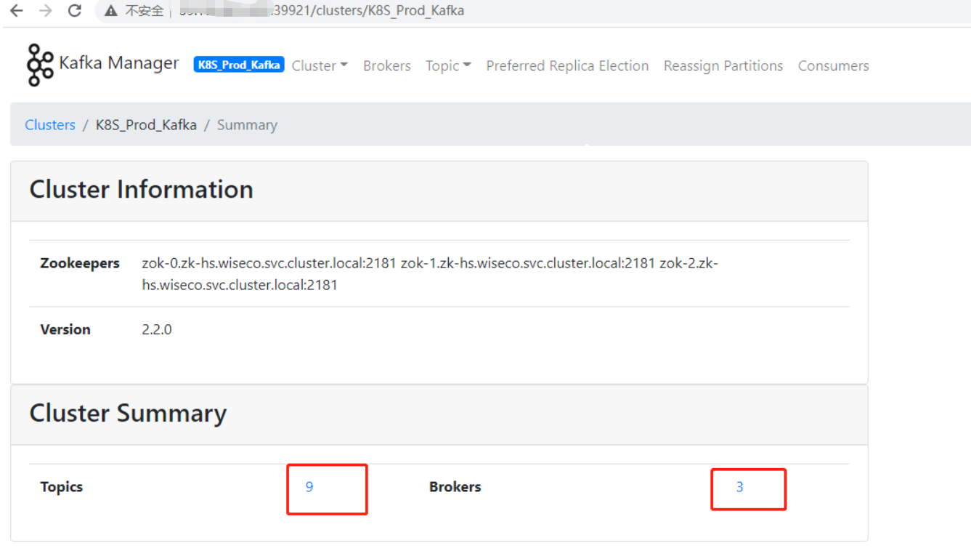Click the Cluster Information heading
971x551 pixels.
142,189
